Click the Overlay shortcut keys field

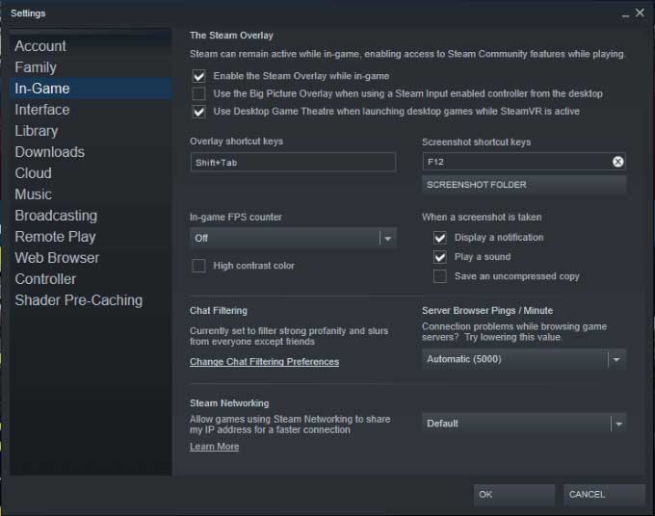[293, 162]
